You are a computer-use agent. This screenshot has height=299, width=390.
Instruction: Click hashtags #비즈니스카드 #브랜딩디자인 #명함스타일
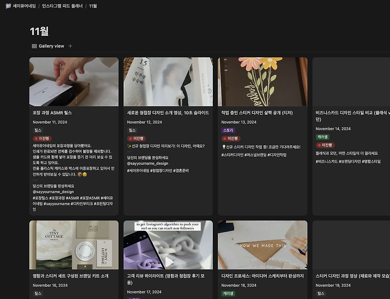(348, 161)
